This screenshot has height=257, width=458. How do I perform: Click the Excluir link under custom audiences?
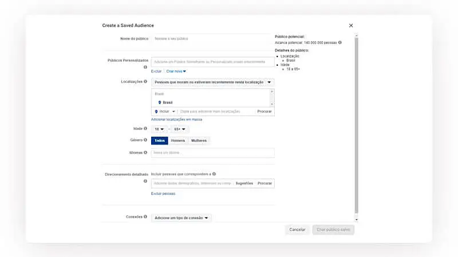coord(156,71)
